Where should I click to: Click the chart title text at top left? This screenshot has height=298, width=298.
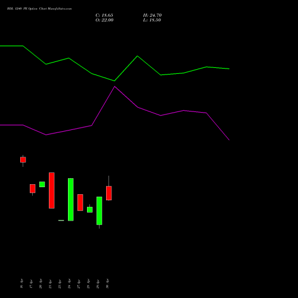pyautogui.click(x=39, y=9)
